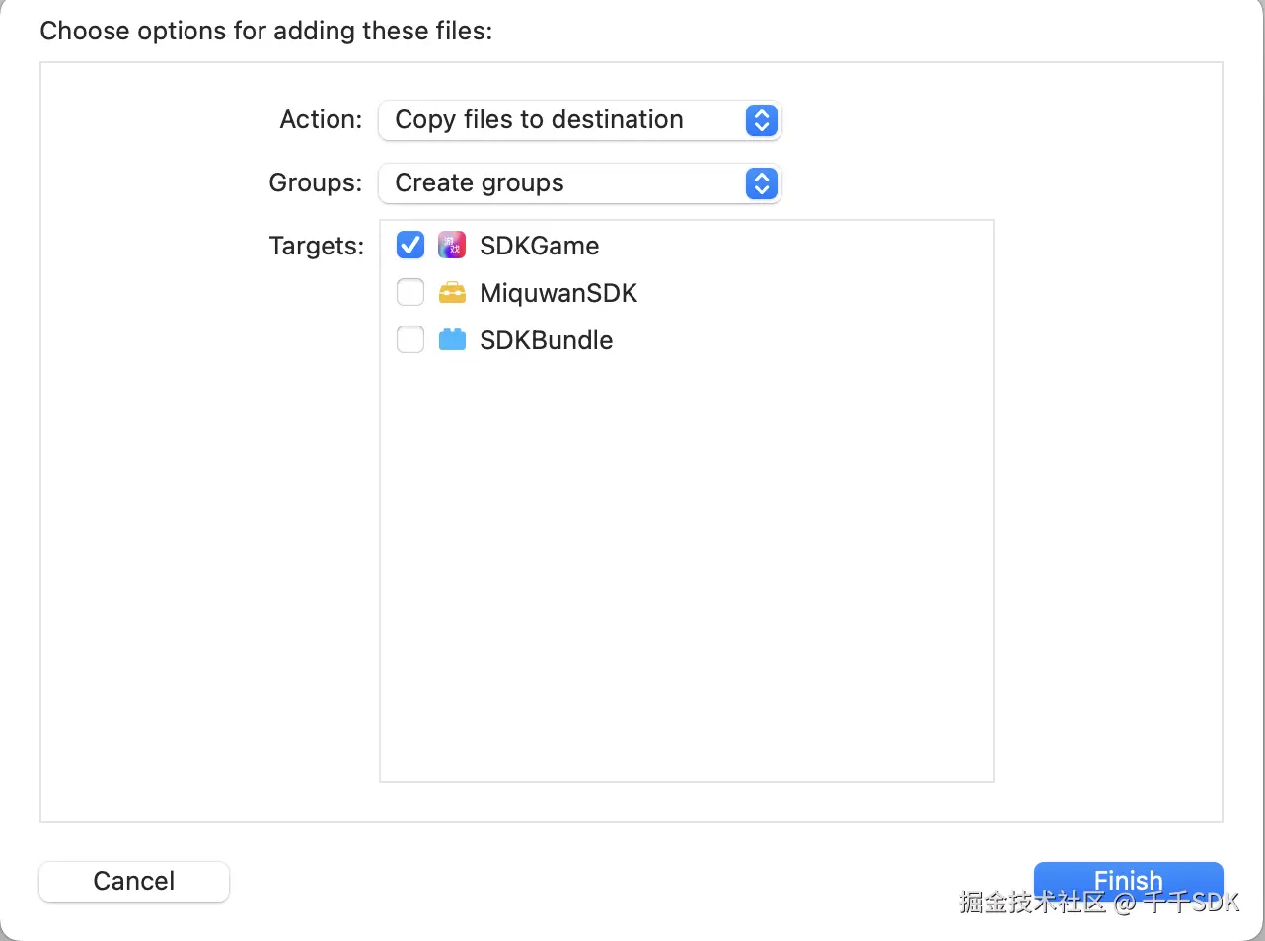Select the SDKGame row name
Viewport: 1265px width, 941px height.
(x=539, y=246)
